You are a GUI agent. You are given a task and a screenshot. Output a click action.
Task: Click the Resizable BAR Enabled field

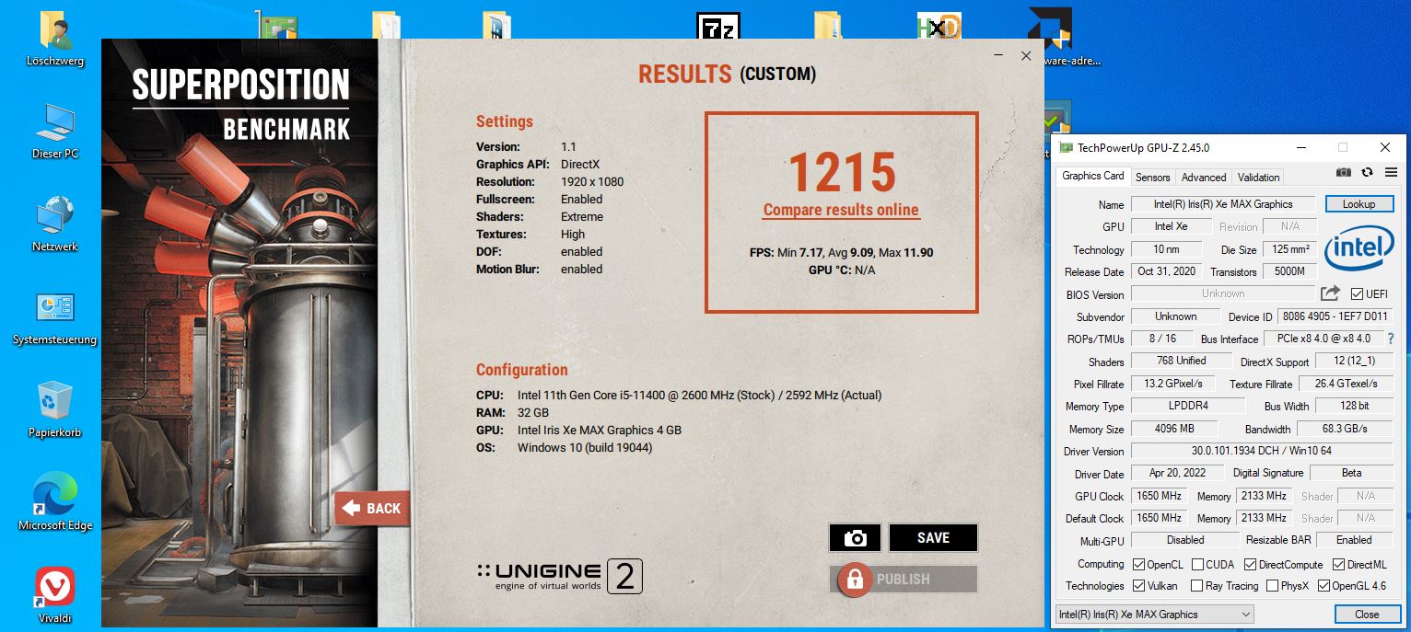click(1354, 540)
